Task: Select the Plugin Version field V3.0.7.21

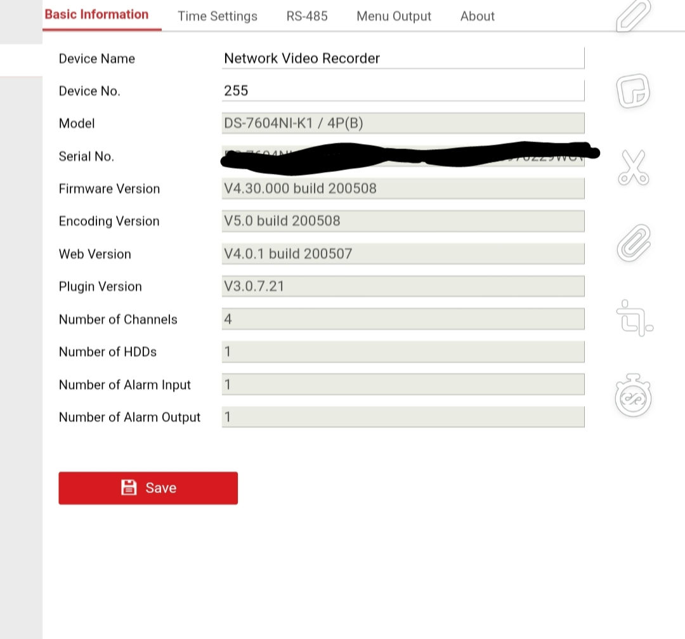Action: click(403, 286)
